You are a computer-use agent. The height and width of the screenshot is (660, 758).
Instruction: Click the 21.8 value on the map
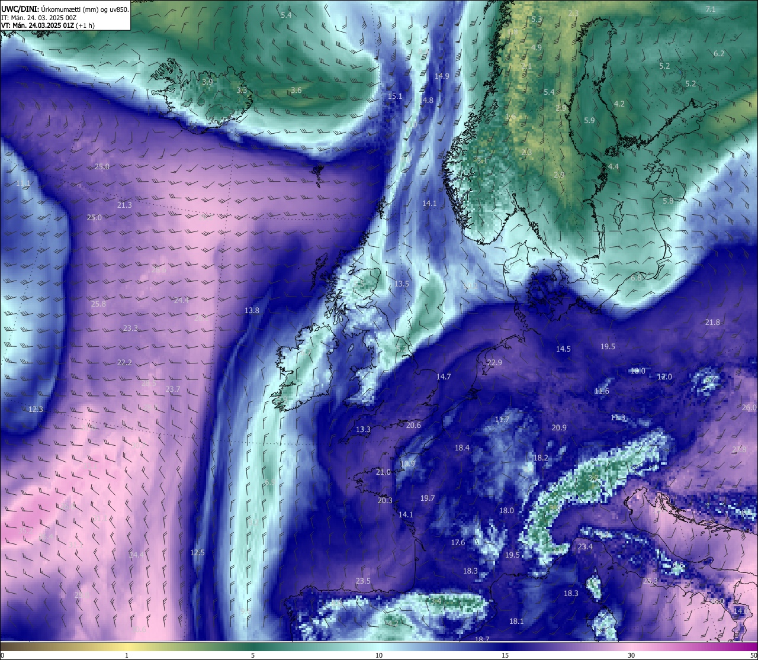712,322
